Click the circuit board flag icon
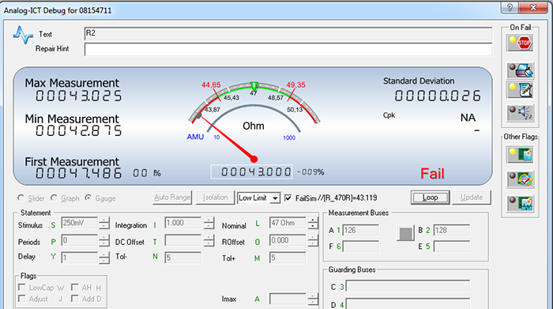The width and height of the screenshot is (553, 309). pos(520,155)
